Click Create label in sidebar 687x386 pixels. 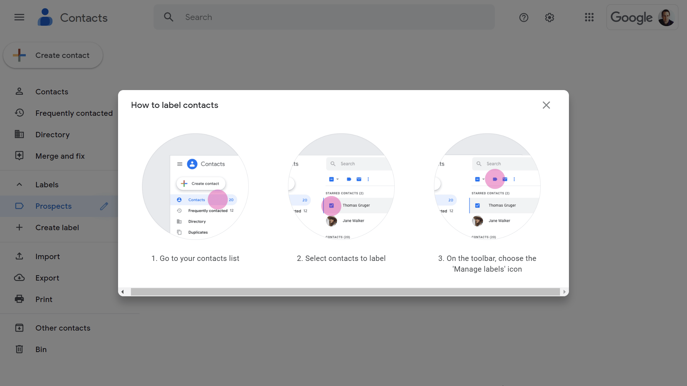[59, 228]
